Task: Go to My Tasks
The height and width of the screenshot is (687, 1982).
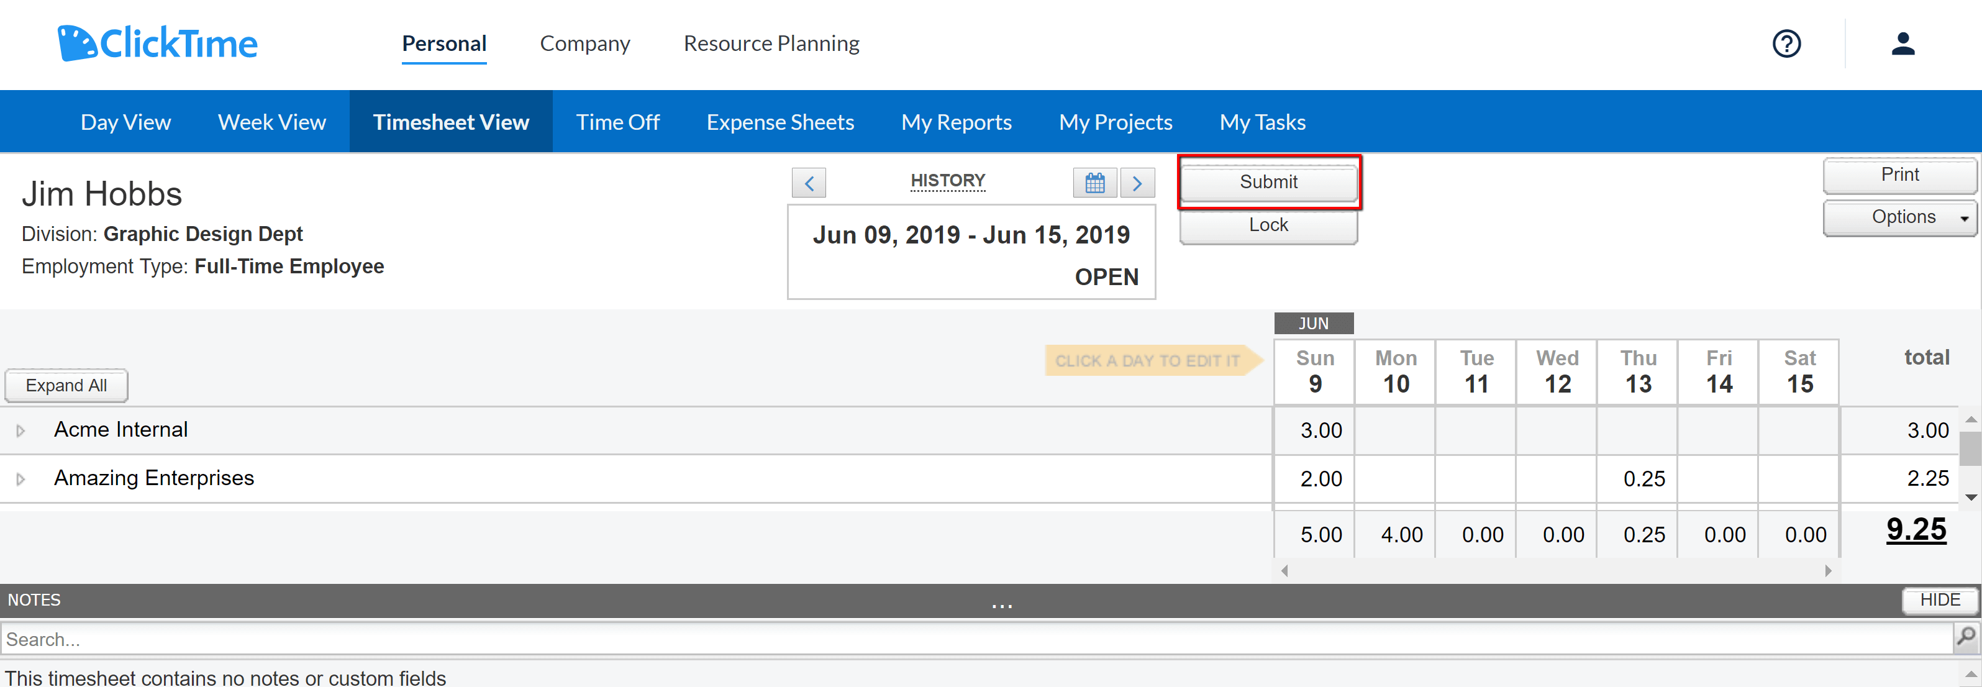Action: [x=1263, y=122]
